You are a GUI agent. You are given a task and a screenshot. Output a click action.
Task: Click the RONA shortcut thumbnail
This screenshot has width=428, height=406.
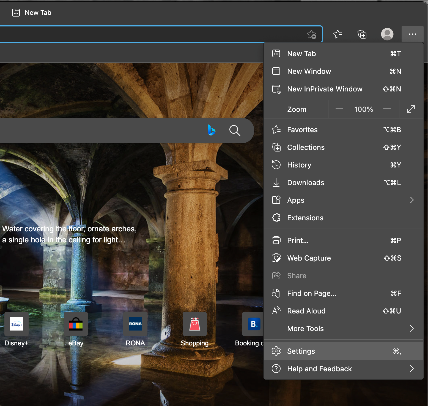(135, 324)
